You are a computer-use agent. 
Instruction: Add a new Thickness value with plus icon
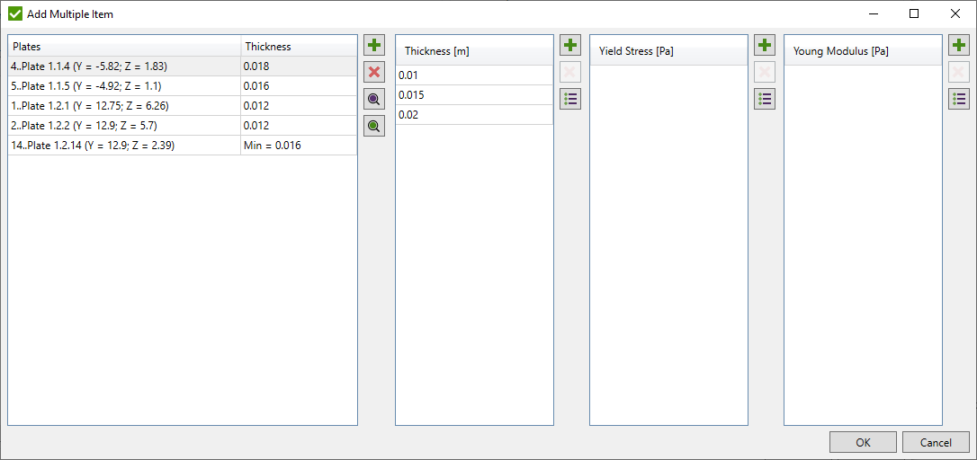tap(569, 45)
